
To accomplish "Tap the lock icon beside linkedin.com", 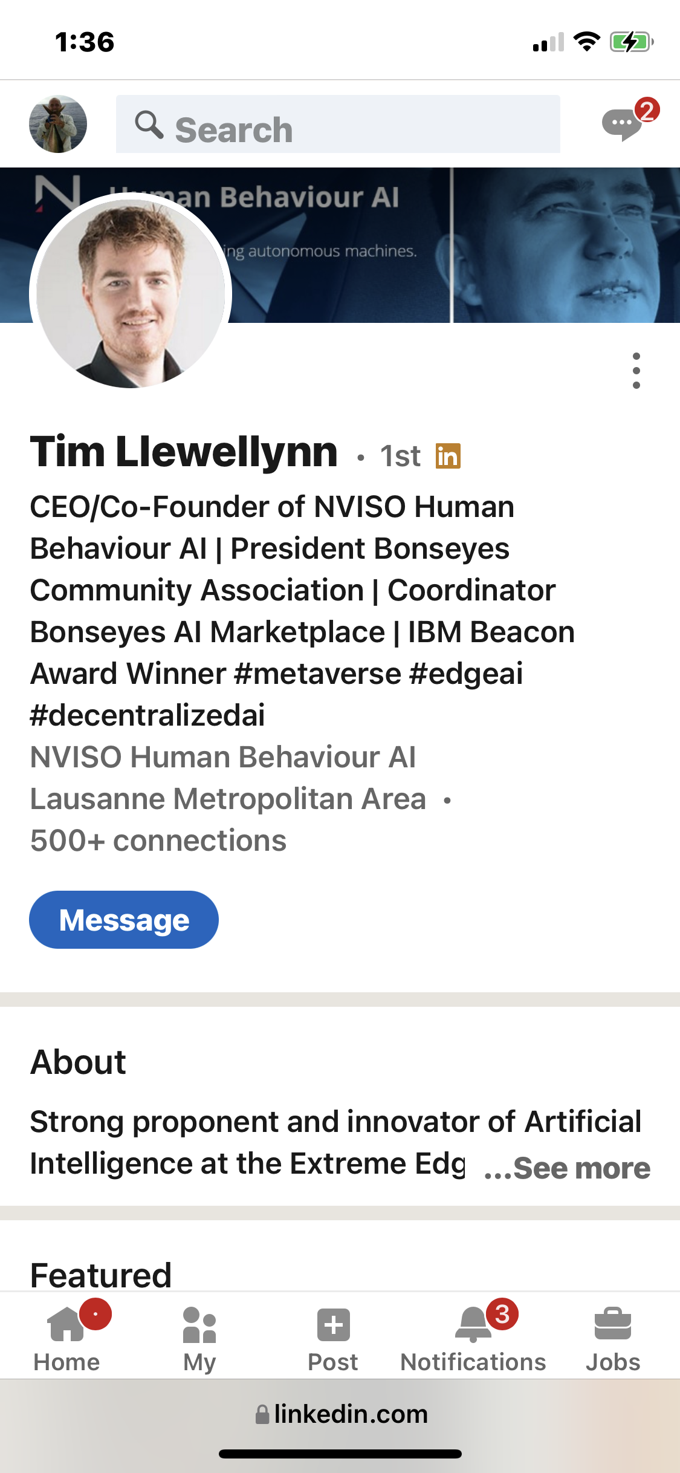I will coord(262,1415).
